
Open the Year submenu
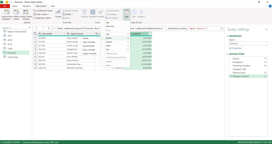(x=115, y=34)
